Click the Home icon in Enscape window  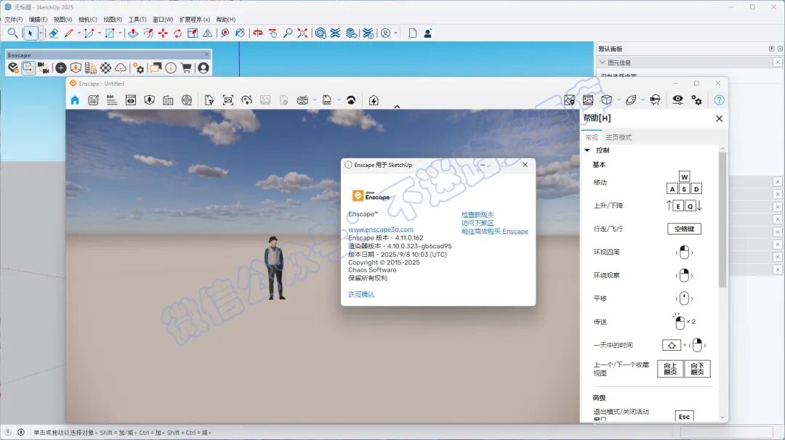pyautogui.click(x=75, y=100)
